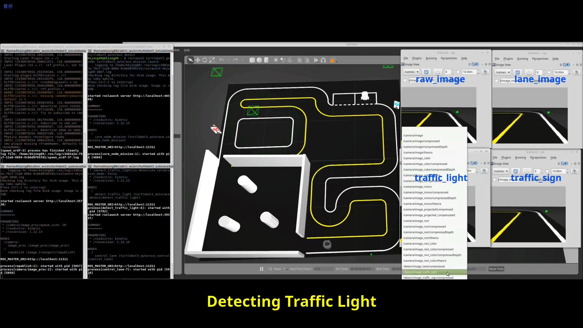
Task: Click the refresh topics icon in raw_image viewer
Action: [426, 72]
